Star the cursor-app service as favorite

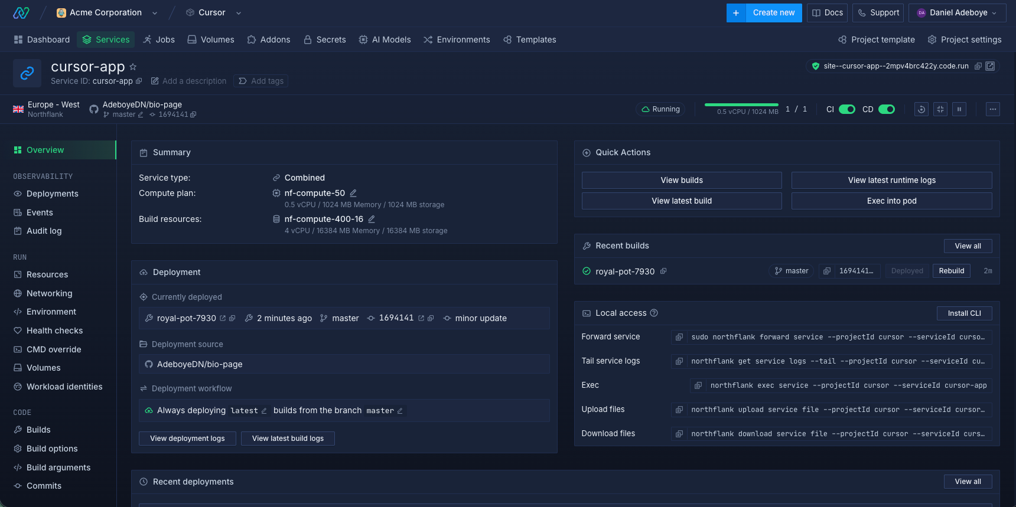(133, 67)
